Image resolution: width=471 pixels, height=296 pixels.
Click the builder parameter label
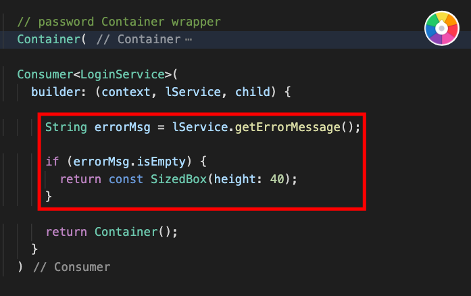click(56, 92)
